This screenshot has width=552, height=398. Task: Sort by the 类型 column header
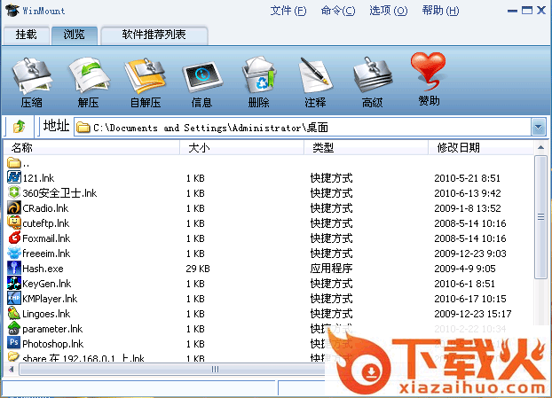coord(367,148)
